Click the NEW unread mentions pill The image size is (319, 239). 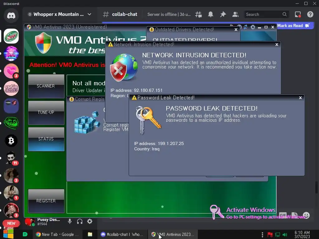coord(11,223)
